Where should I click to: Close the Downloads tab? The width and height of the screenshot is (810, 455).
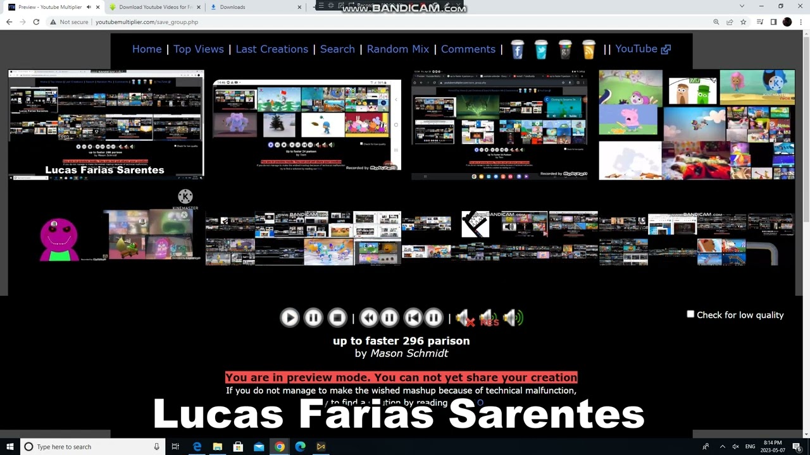click(x=300, y=7)
